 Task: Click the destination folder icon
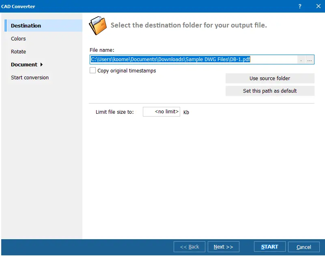coord(98,25)
